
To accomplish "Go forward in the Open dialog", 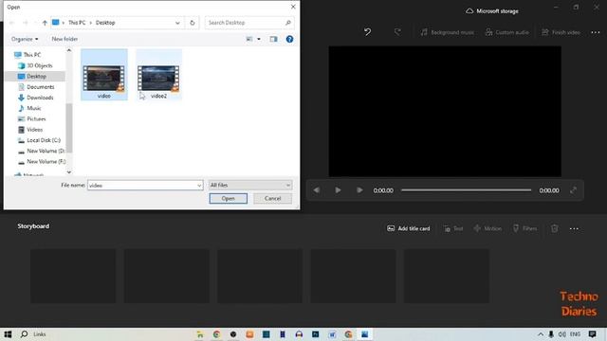I will pos(26,23).
